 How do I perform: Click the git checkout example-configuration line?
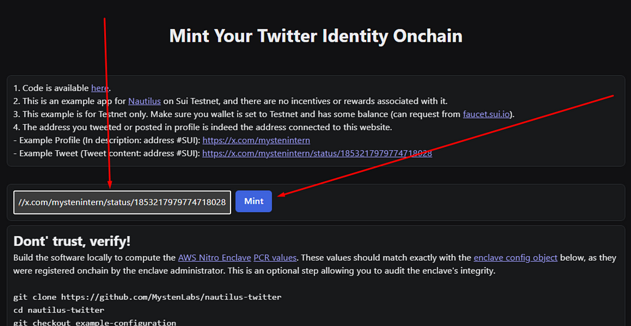coord(94,323)
